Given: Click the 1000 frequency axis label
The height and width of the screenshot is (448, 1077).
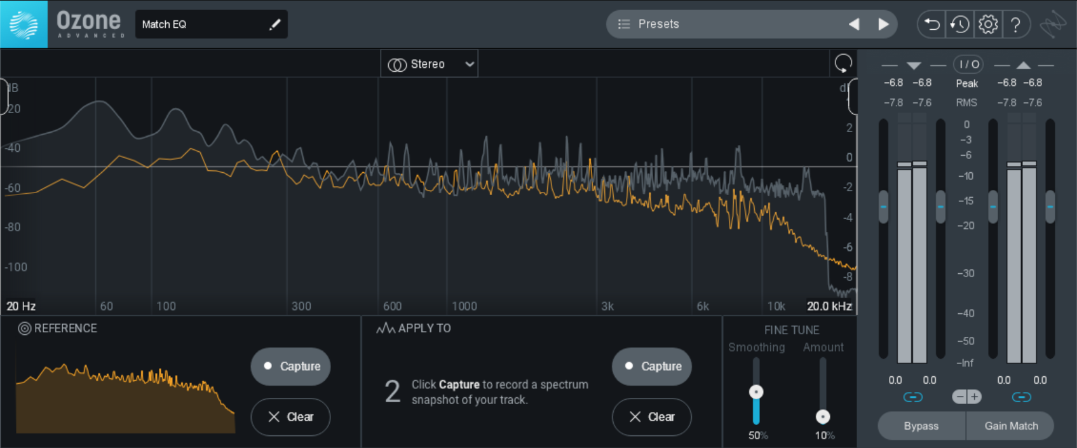Looking at the screenshot, I should [x=464, y=306].
